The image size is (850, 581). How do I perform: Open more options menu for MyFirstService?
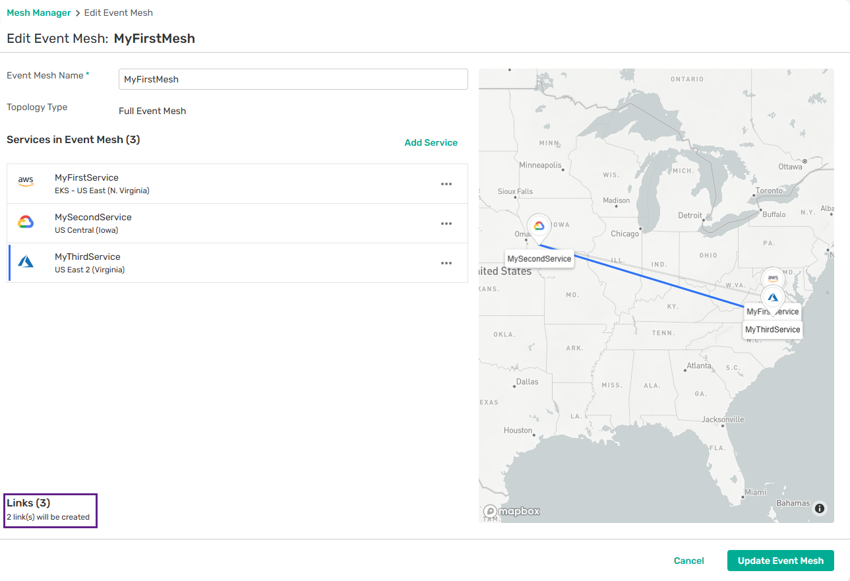click(x=446, y=184)
